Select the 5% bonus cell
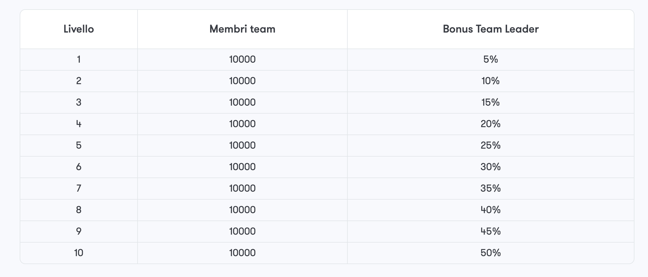This screenshot has width=648, height=277. (x=491, y=59)
